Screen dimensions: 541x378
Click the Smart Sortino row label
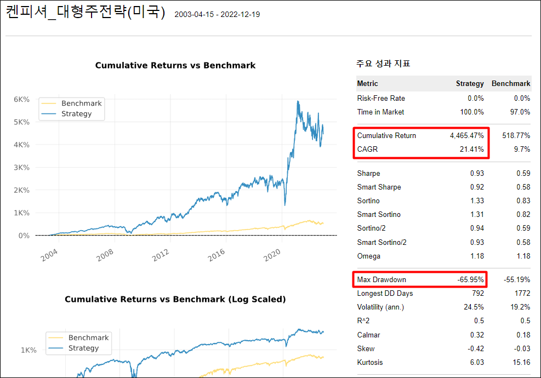(379, 215)
